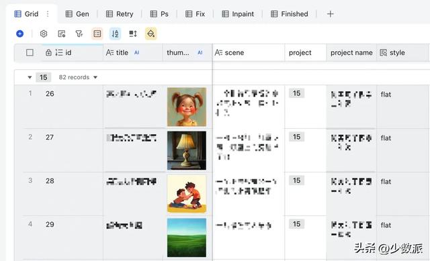The height and width of the screenshot is (261, 430).
Task: Open the fill color tool
Action: (150, 34)
